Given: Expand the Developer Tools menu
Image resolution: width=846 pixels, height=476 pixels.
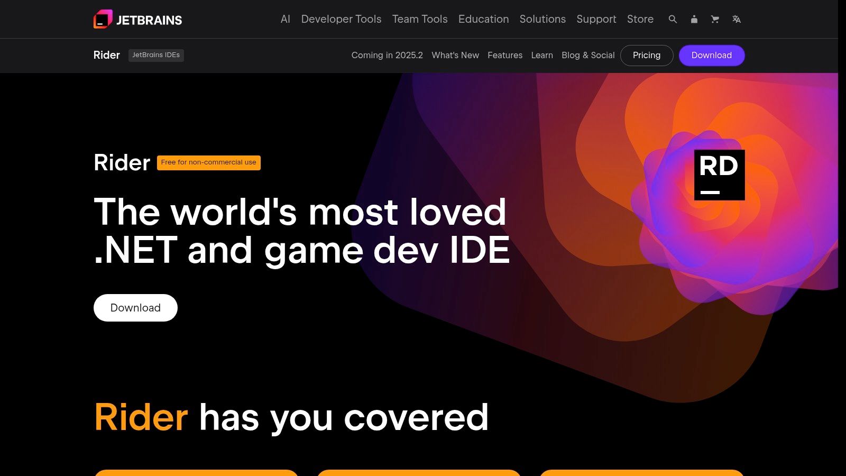Looking at the screenshot, I should (341, 19).
